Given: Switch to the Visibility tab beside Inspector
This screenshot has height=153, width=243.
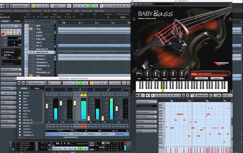Looking at the screenshot, I should (x=17, y=21).
